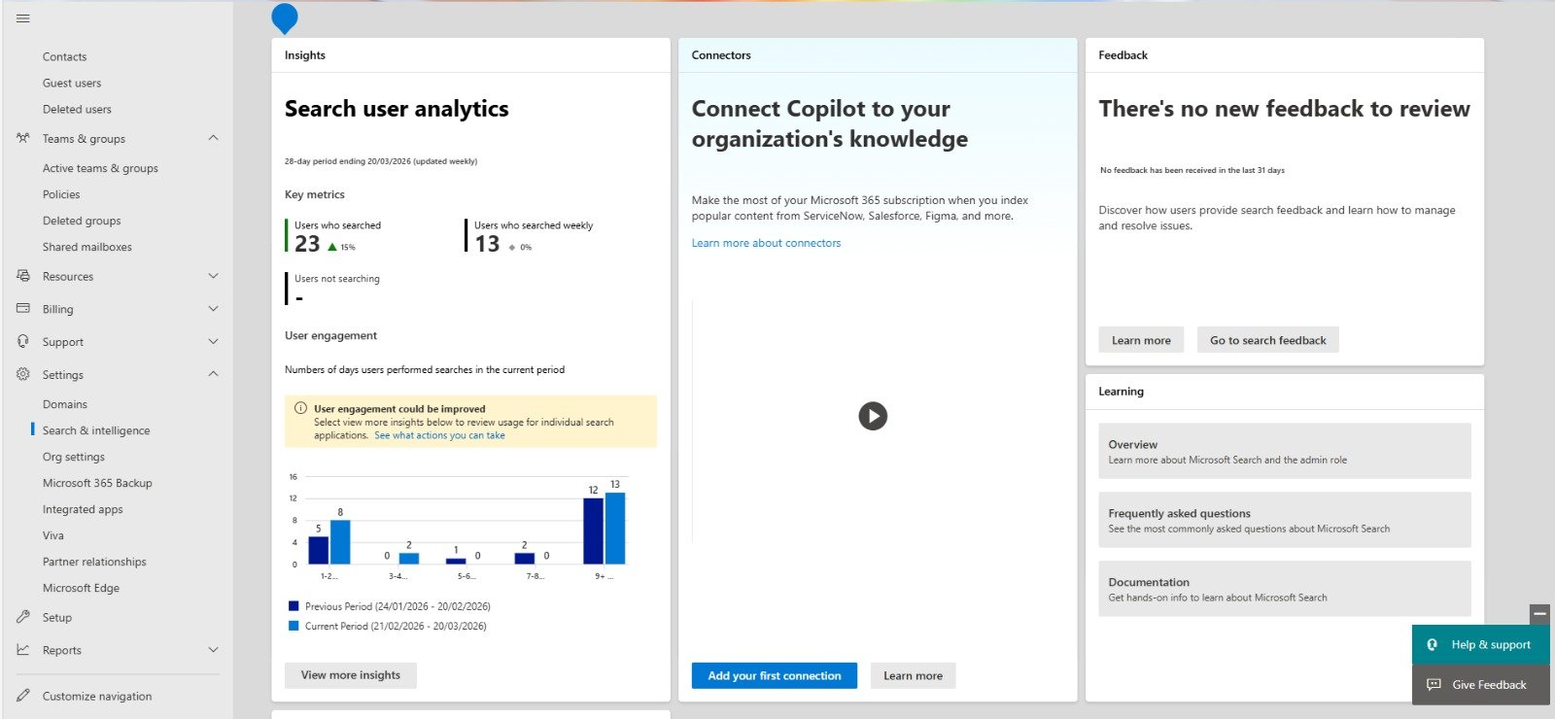1555x719 pixels.
Task: Click the hamburger navigation menu icon
Action: pyautogui.click(x=23, y=18)
